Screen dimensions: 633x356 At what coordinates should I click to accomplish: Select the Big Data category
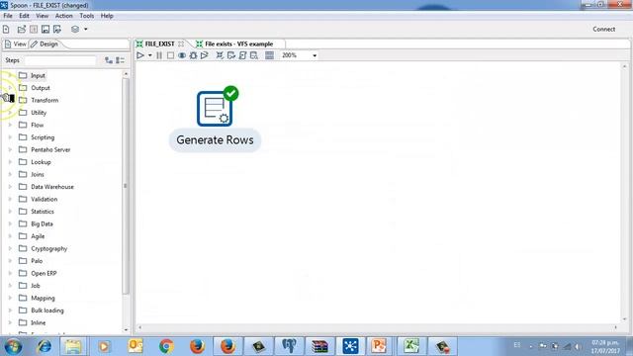tap(42, 224)
